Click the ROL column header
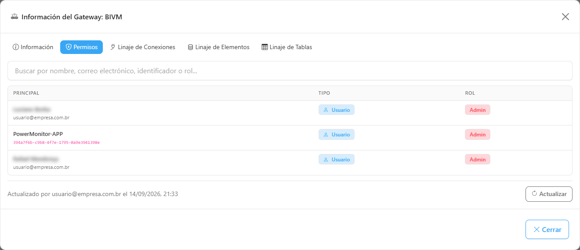Screen dimensions: 580x250 tap(470, 93)
